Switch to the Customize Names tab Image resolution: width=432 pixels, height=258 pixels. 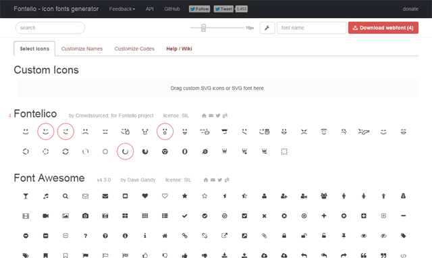click(82, 49)
